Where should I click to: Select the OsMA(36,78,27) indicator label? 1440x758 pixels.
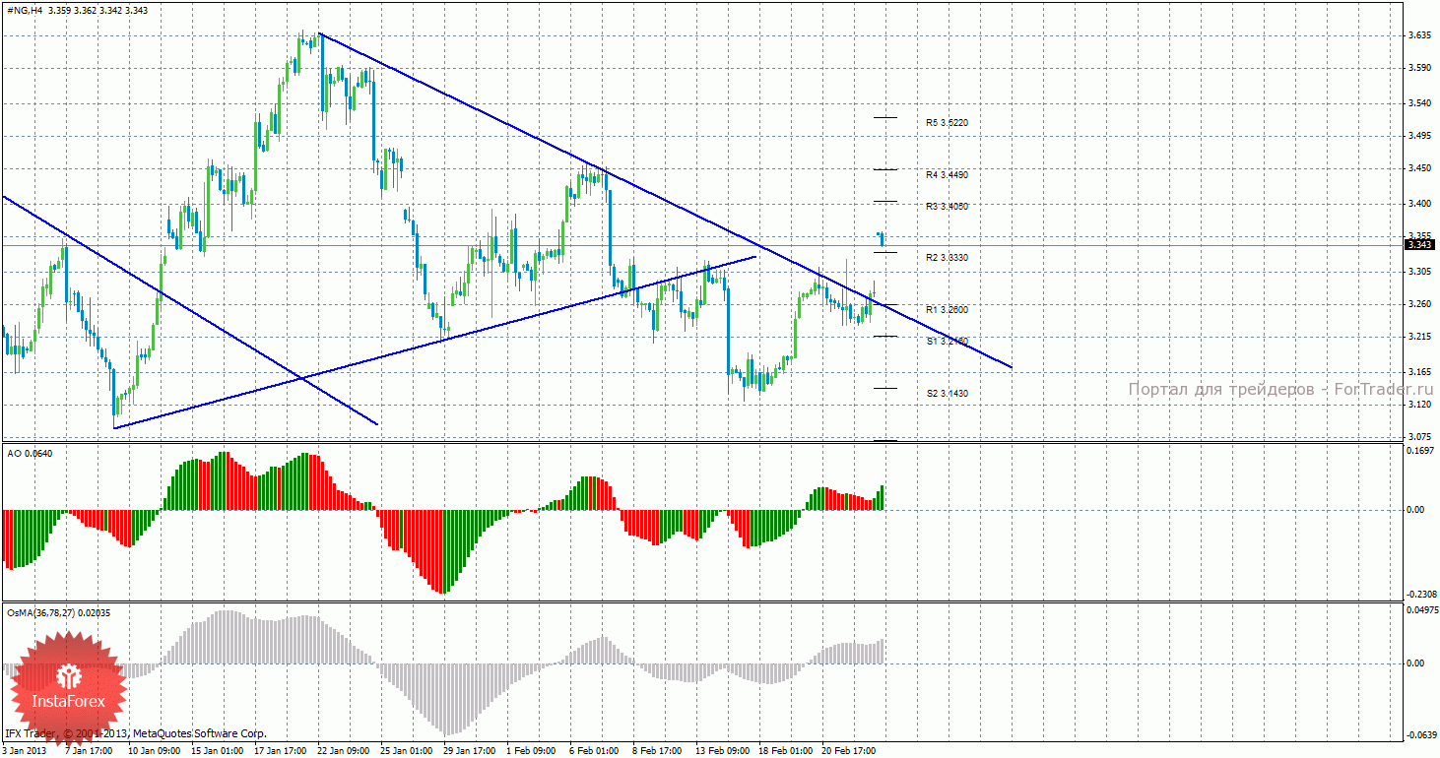pyautogui.click(x=59, y=613)
